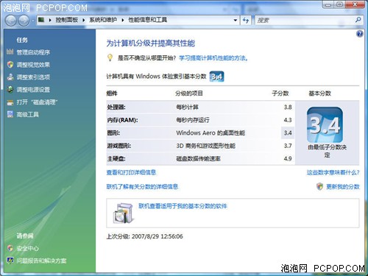Image resolution: width=368 pixels, height=276 pixels.
Task: Select the 系统和维护 breadcrumb item
Action: coord(103,20)
